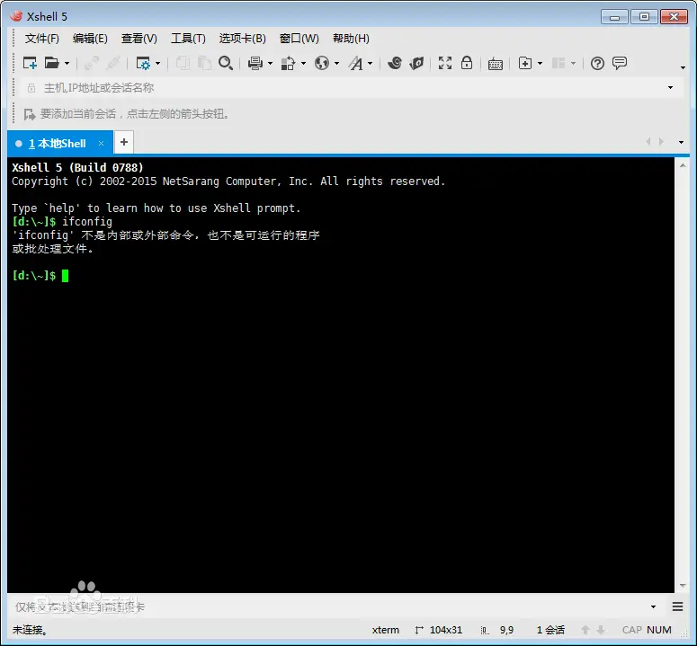Viewport: 697px width, 646px height.
Task: Click the 1 会话 status entry
Action: click(x=550, y=630)
